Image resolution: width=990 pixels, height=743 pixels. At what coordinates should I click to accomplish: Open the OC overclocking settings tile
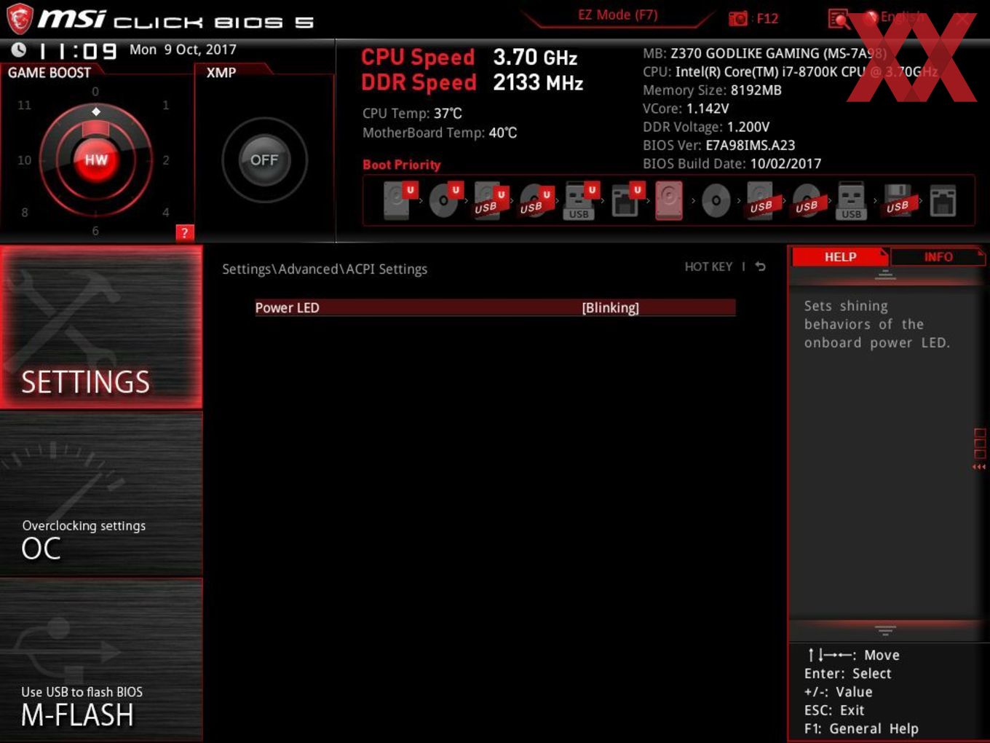(x=101, y=494)
